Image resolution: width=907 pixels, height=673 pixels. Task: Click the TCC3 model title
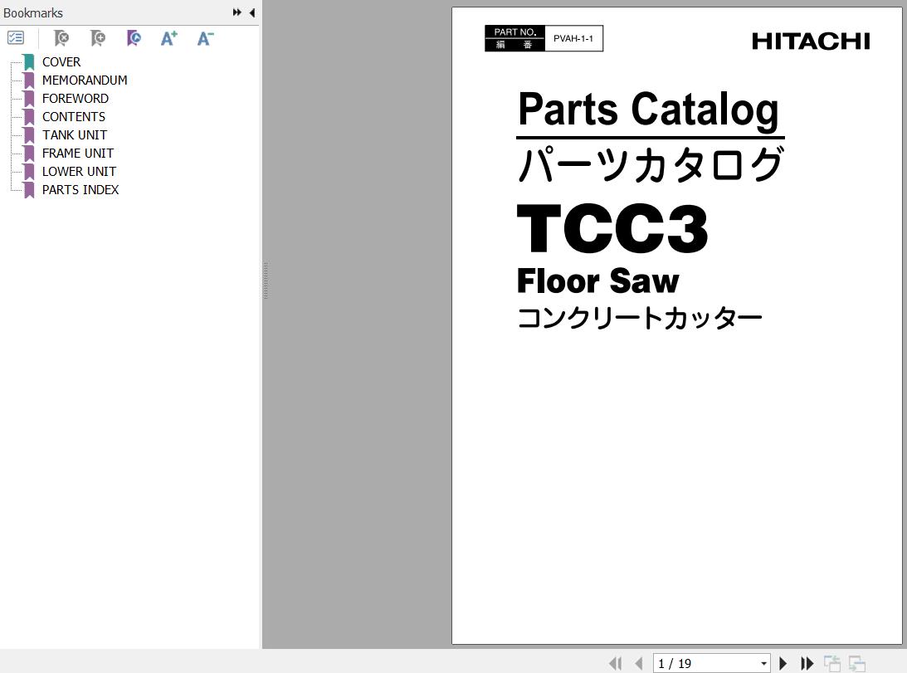coord(612,228)
